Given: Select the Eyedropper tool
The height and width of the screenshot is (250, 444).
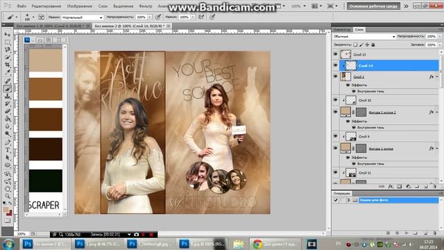Looking at the screenshot, I should pos(8,72).
